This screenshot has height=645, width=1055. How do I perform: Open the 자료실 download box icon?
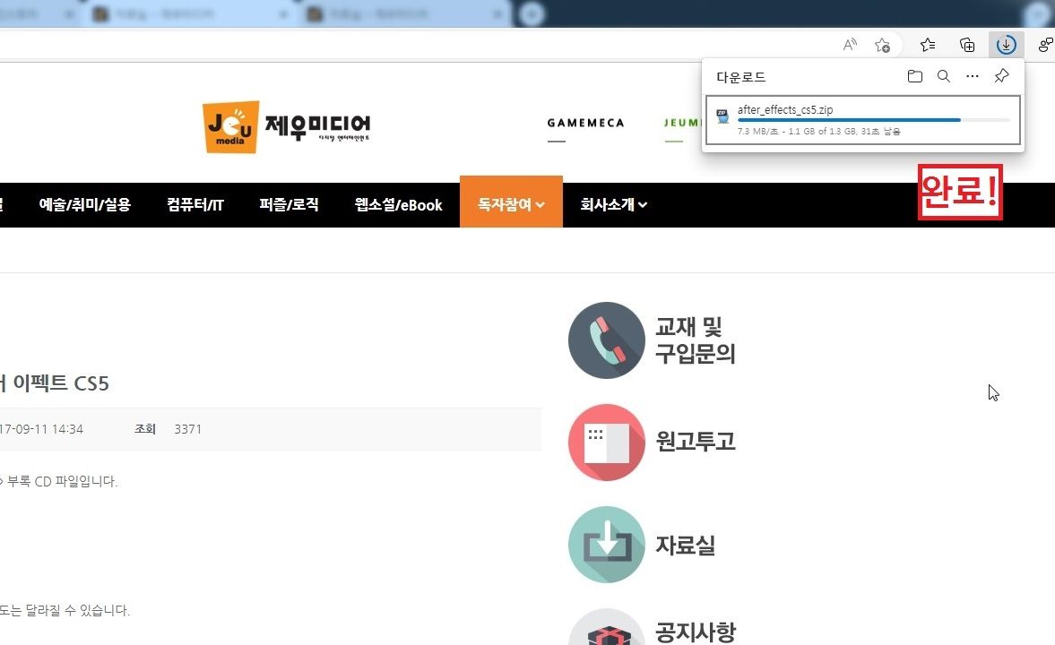click(x=606, y=544)
